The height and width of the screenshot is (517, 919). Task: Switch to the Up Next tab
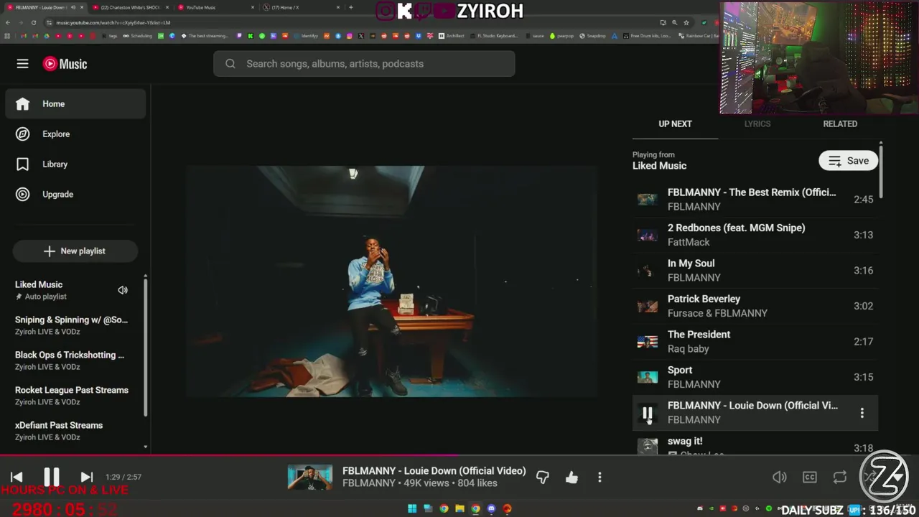(x=675, y=124)
